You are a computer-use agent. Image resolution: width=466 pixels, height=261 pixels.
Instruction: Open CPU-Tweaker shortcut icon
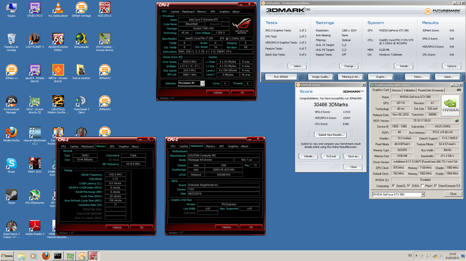coord(105,42)
